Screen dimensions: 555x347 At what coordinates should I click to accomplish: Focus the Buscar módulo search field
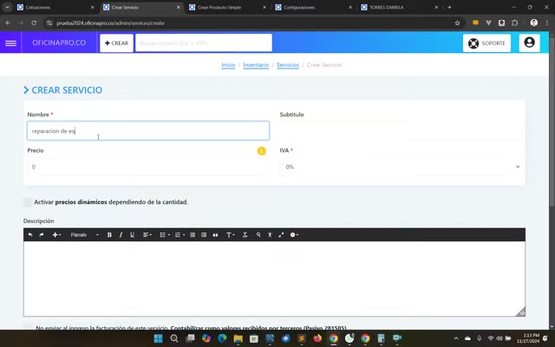(x=204, y=43)
